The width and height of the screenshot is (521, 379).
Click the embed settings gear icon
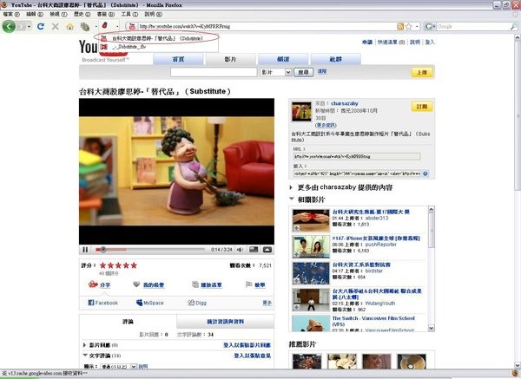pos(425,173)
